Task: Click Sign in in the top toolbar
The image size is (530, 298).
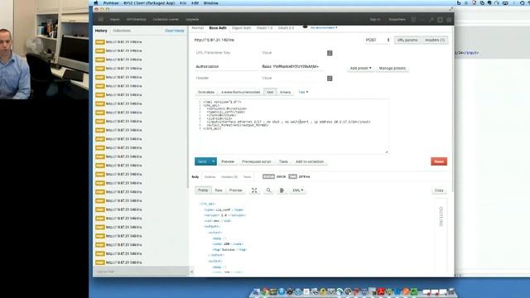Action: pos(375,20)
